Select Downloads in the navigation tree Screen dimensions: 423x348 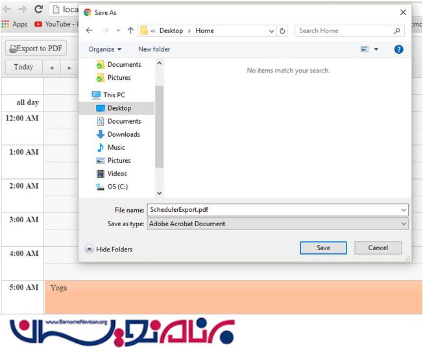[123, 134]
